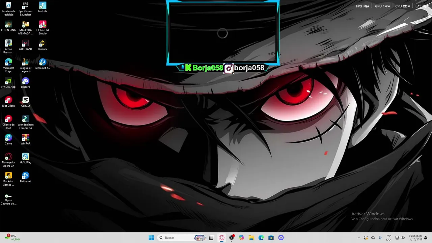Open the volume speaker tray icon
This screenshot has width=432, height=243.
pos(403,238)
